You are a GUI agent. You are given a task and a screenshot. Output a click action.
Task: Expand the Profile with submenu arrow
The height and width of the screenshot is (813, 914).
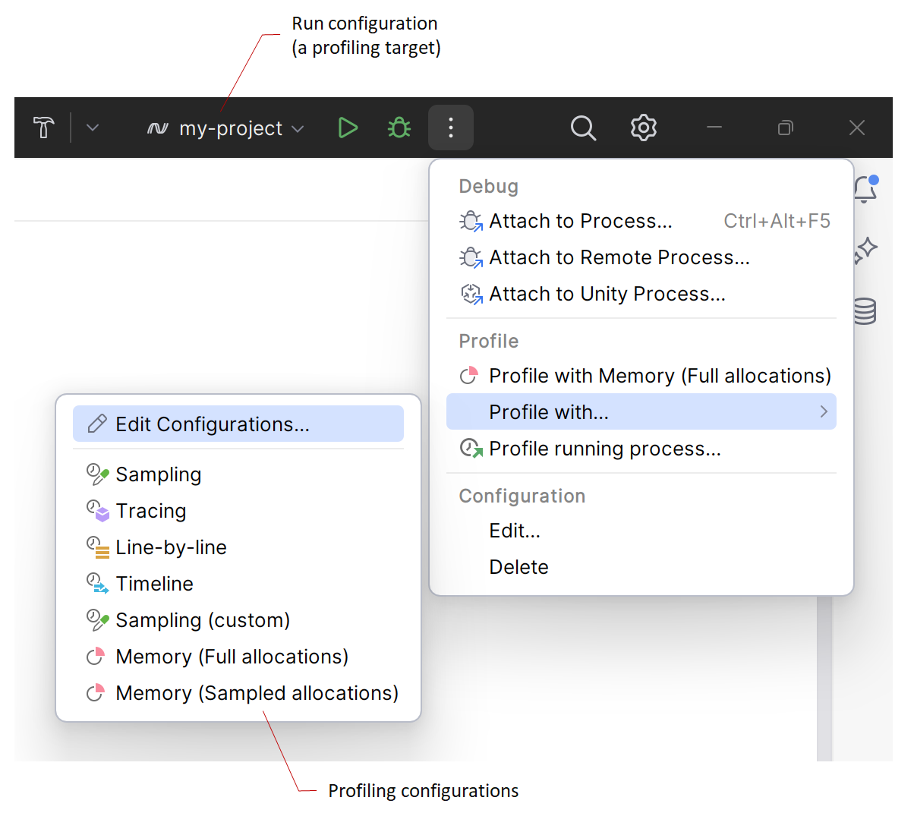point(823,411)
